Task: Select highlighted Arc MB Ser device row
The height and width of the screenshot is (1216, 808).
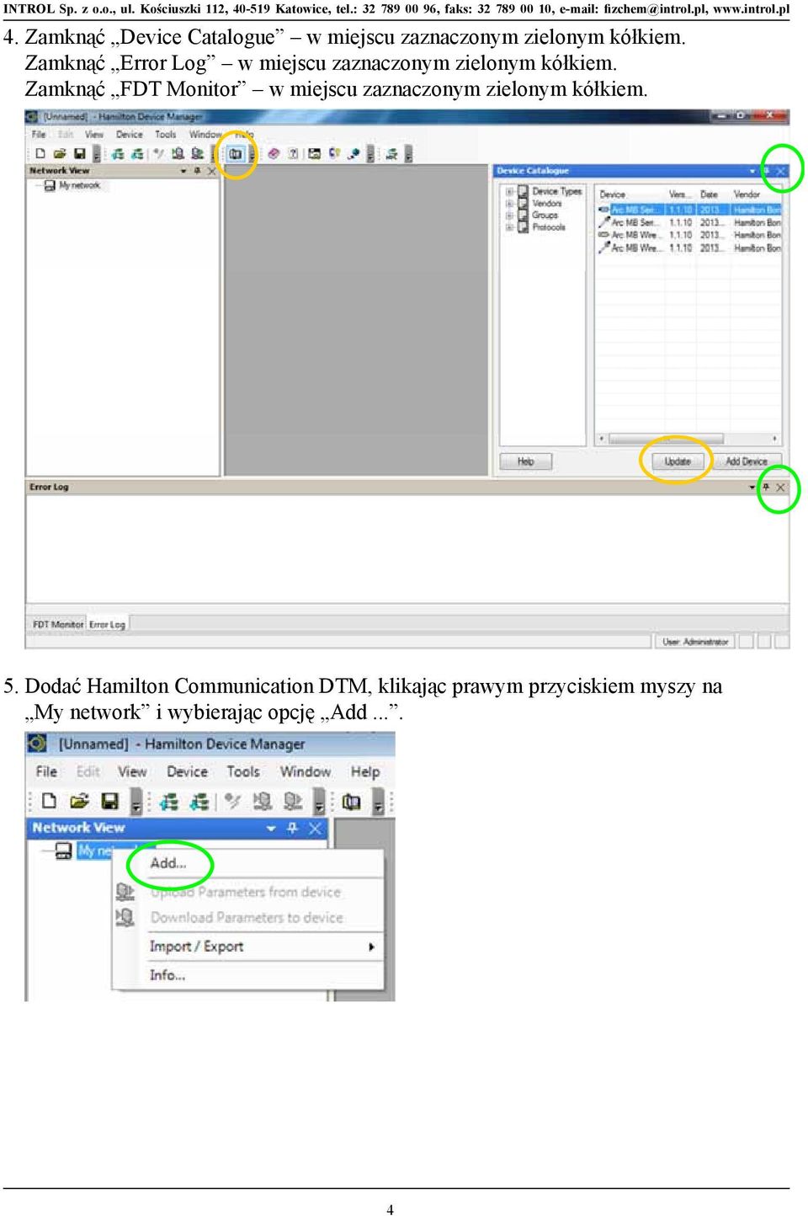Action: click(x=689, y=210)
